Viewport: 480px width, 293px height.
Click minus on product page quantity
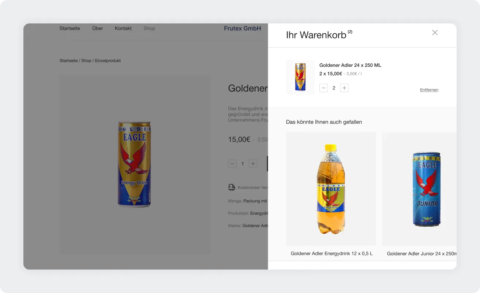(232, 164)
